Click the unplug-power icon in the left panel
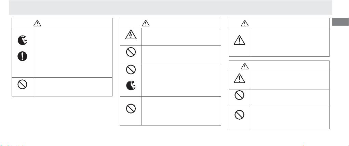The image size is (349, 146). coord(23,40)
